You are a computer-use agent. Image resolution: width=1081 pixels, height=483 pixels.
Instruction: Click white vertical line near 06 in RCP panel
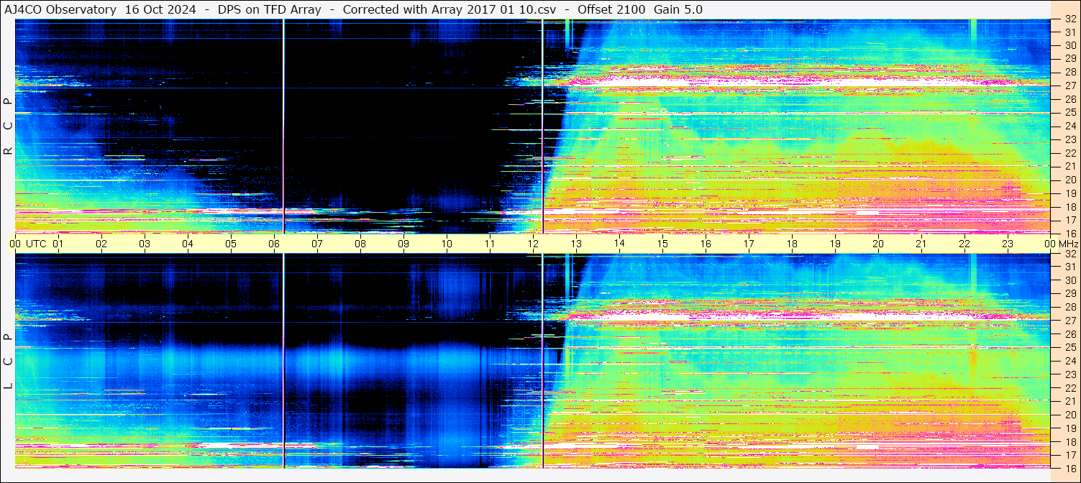point(284,126)
